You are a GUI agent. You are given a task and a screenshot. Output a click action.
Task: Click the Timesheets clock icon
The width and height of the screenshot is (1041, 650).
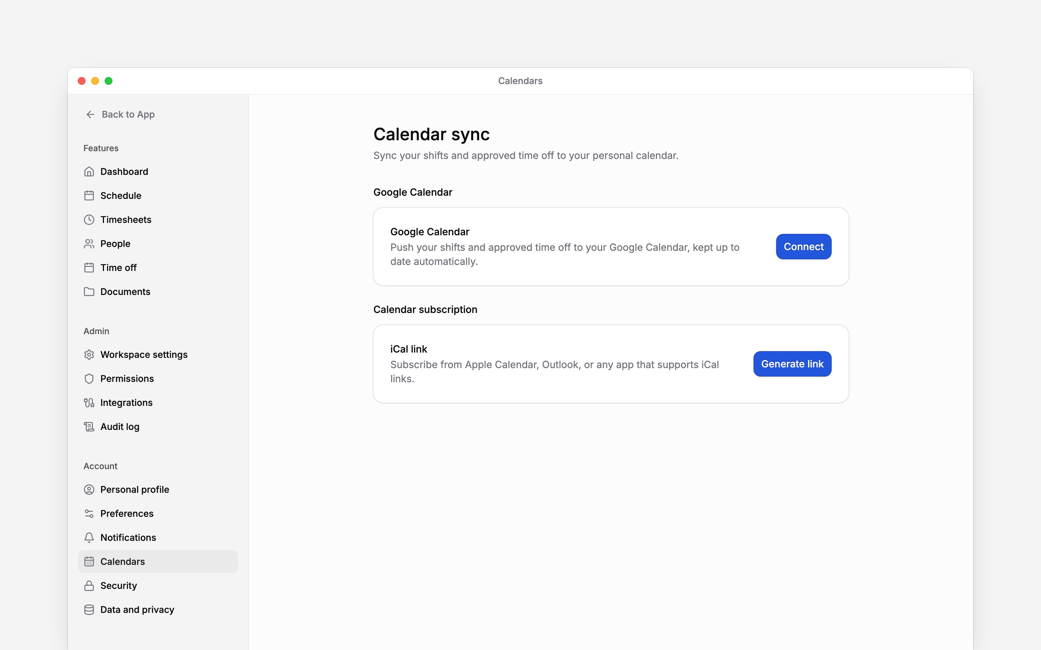(89, 220)
